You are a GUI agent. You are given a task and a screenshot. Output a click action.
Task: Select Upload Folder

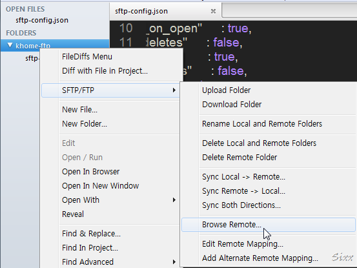(226, 90)
